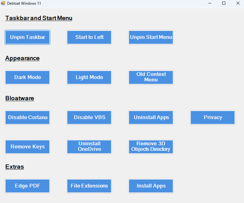Image resolution: width=244 pixels, height=203 pixels.
Task: Toggle File Extensions button
Action: tap(89, 186)
